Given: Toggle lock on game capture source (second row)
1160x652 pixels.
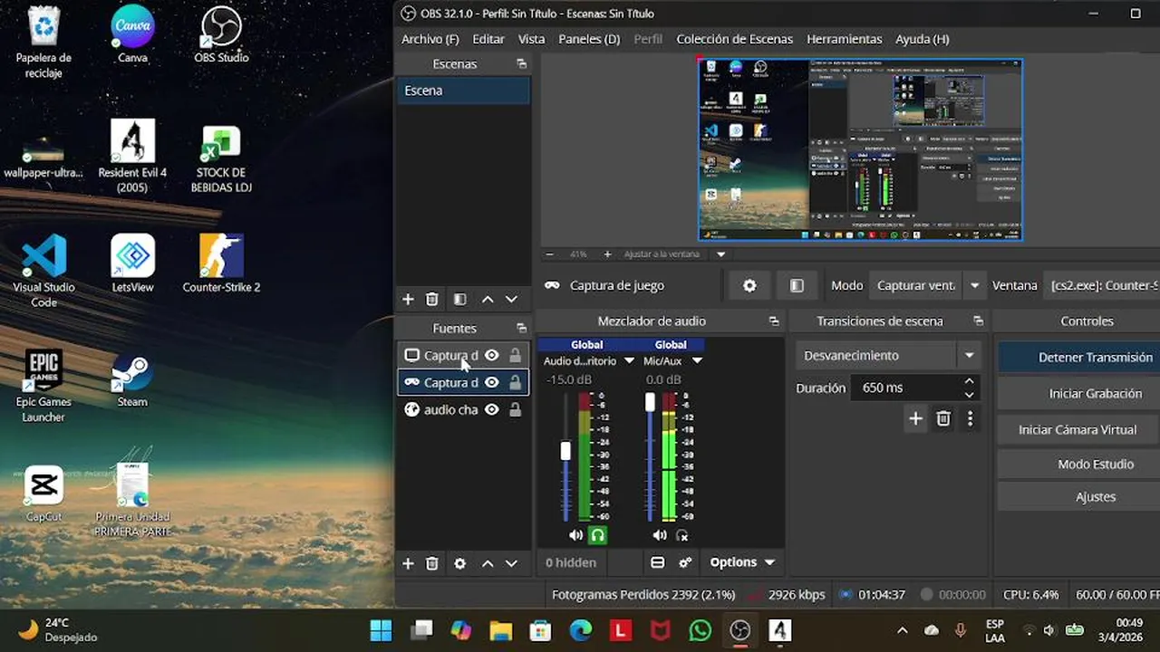Looking at the screenshot, I should (515, 382).
